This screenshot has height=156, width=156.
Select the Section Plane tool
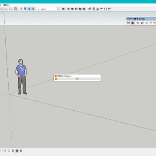click(x=21, y=9)
